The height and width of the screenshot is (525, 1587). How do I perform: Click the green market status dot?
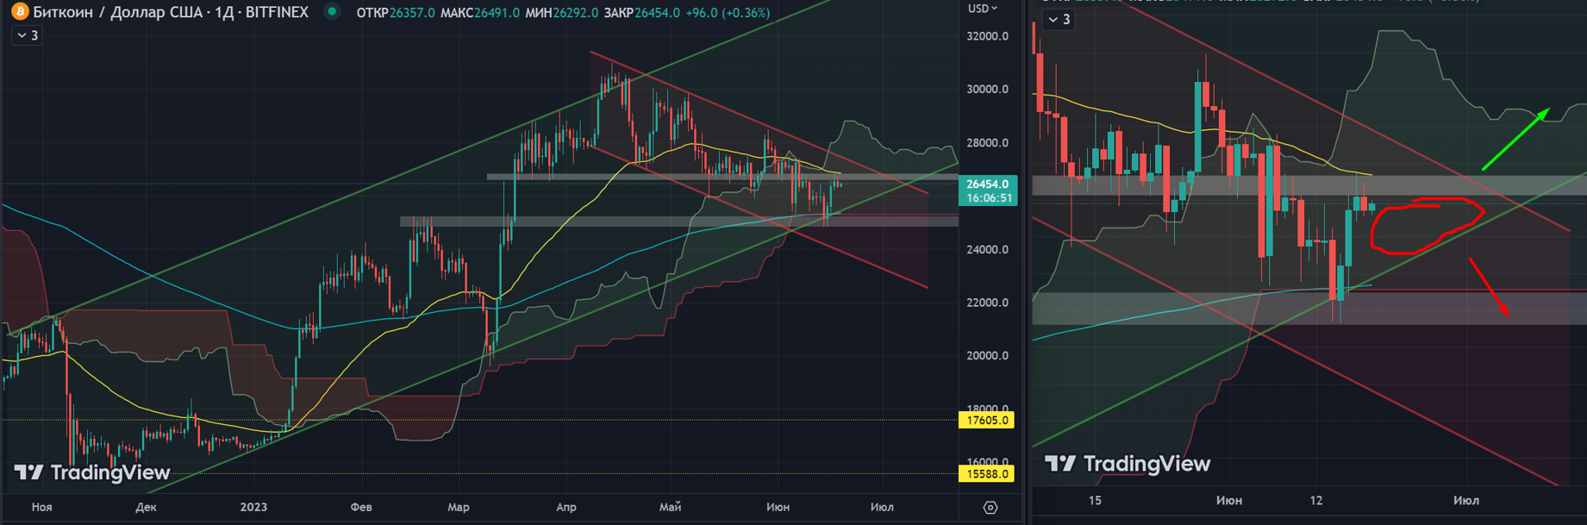coord(332,12)
